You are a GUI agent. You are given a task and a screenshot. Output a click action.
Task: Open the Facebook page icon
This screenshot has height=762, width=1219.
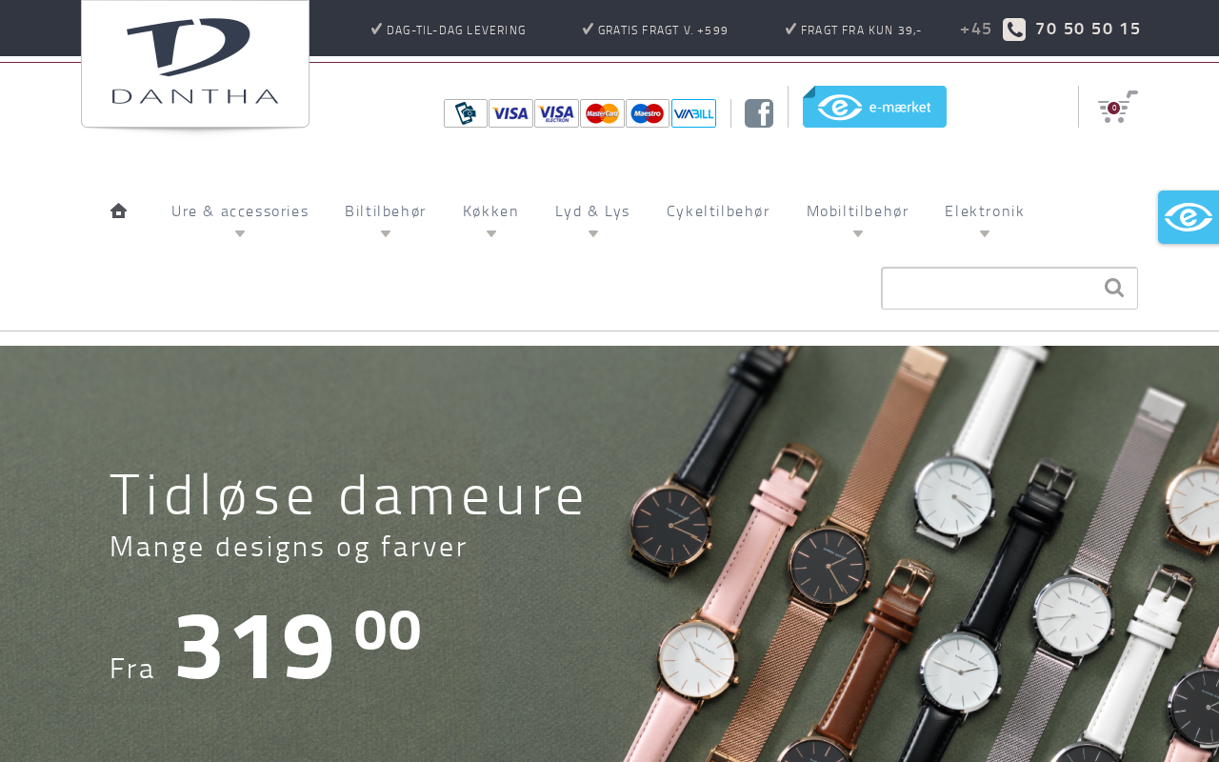coord(759,113)
